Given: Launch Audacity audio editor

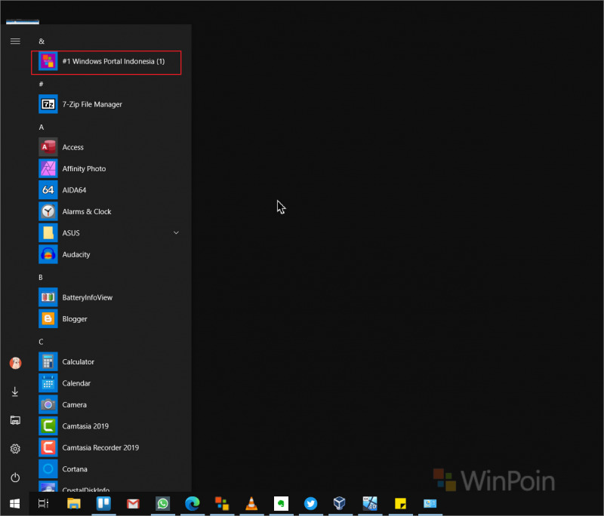Looking at the screenshot, I should 109,254.
